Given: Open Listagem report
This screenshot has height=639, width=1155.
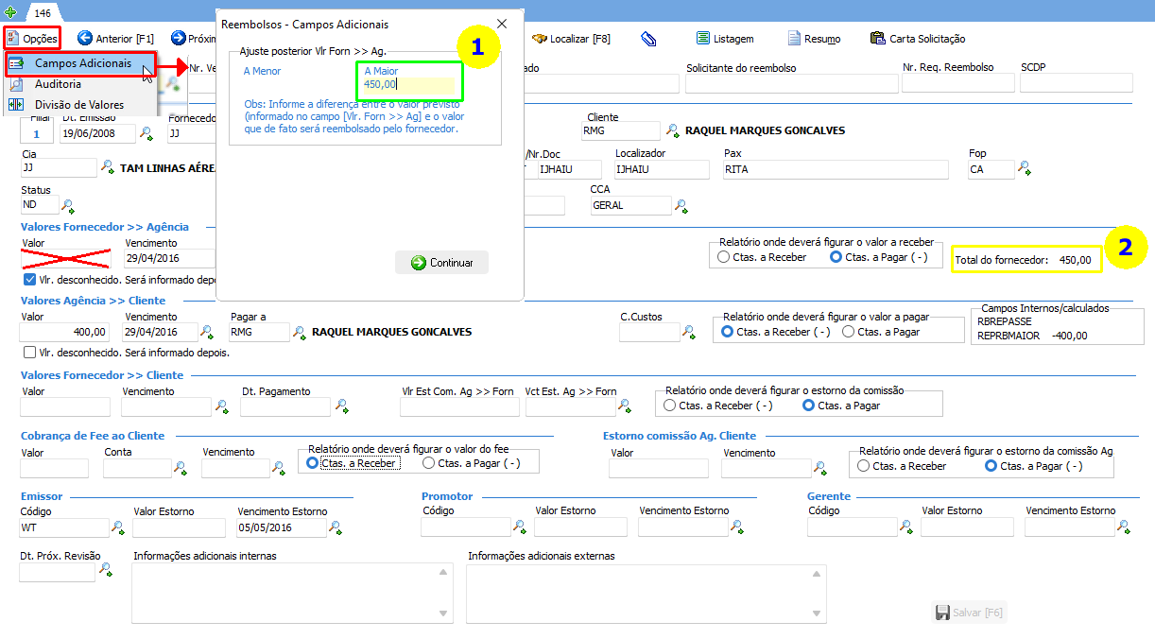Looking at the screenshot, I should coord(725,39).
